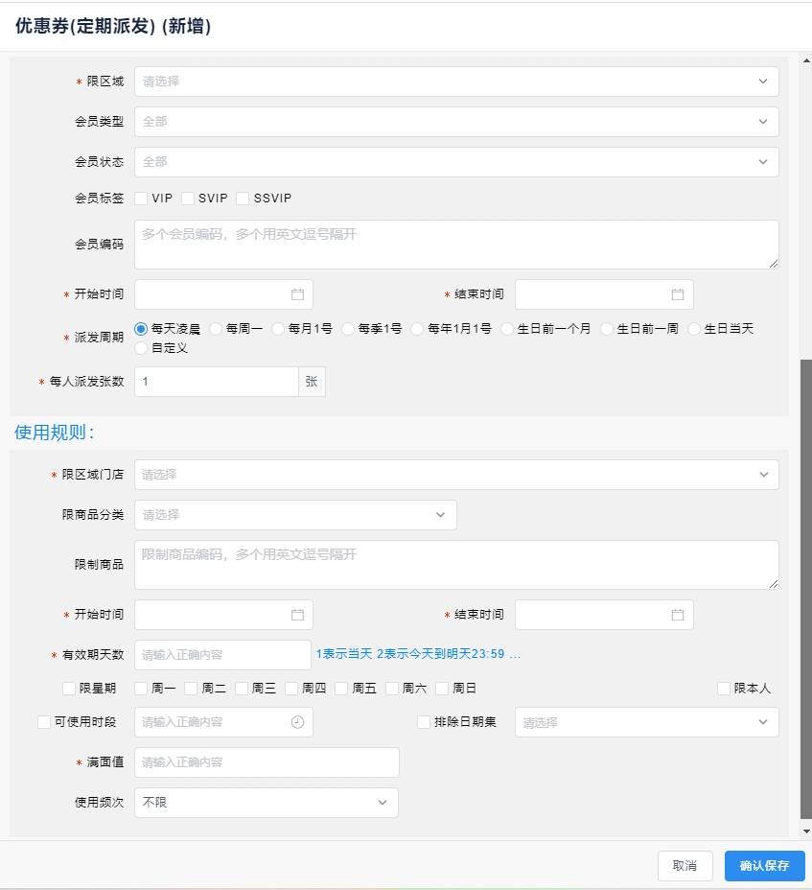
Task: Select 每年1月1号 distribution cycle
Action: pos(417,329)
